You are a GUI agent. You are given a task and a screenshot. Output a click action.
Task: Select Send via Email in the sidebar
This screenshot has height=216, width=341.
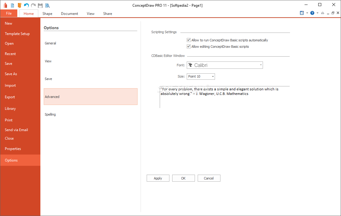click(20, 130)
